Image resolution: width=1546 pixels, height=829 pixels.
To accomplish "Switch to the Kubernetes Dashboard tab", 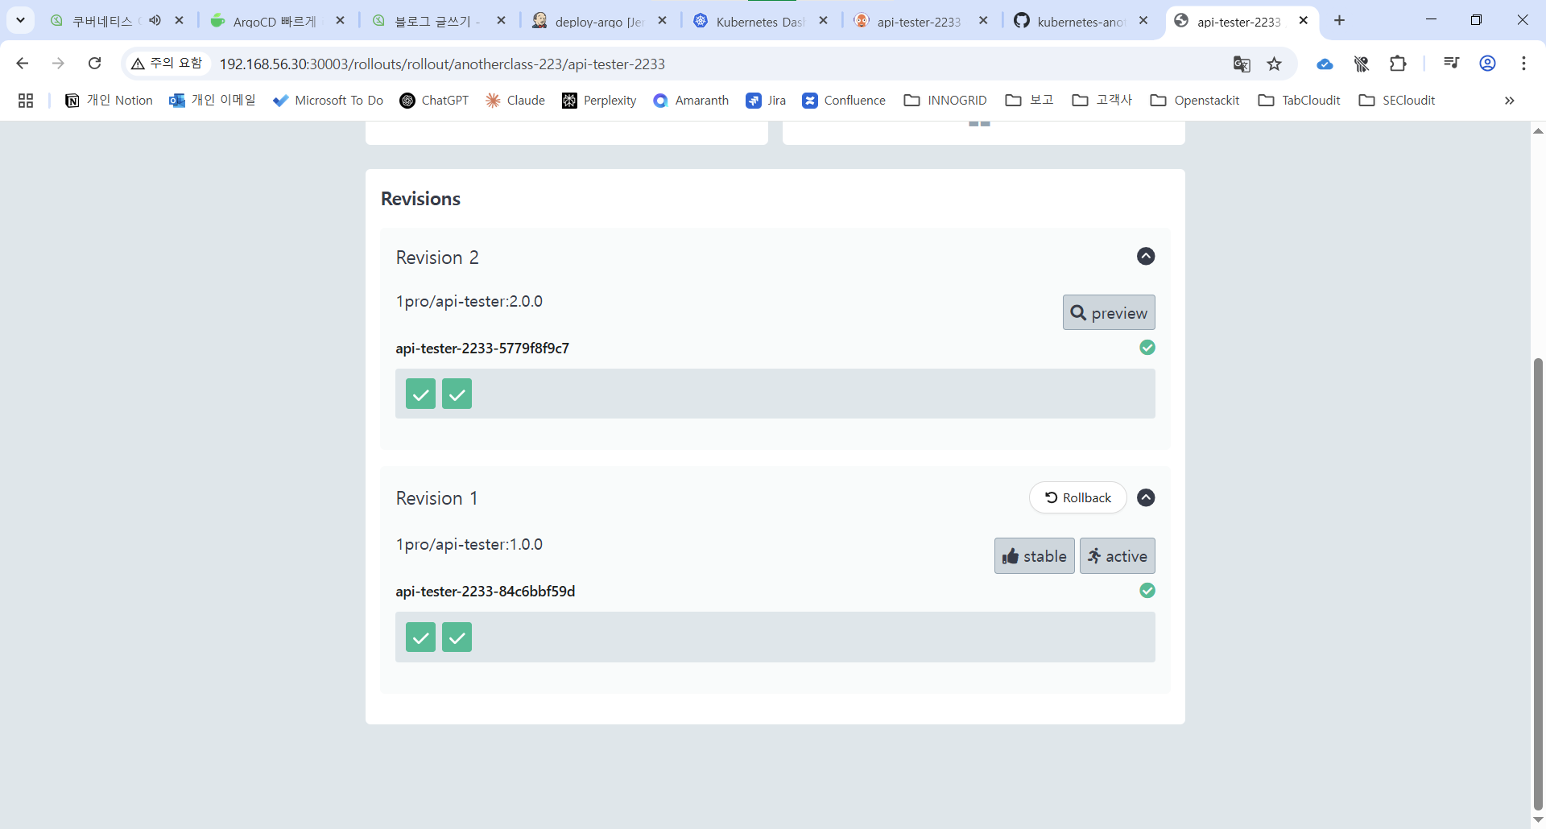I will point(761,21).
